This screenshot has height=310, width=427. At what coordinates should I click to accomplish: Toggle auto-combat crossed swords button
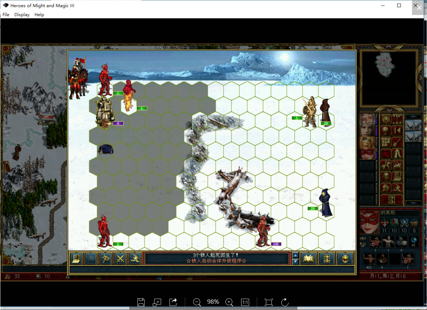coord(121,258)
